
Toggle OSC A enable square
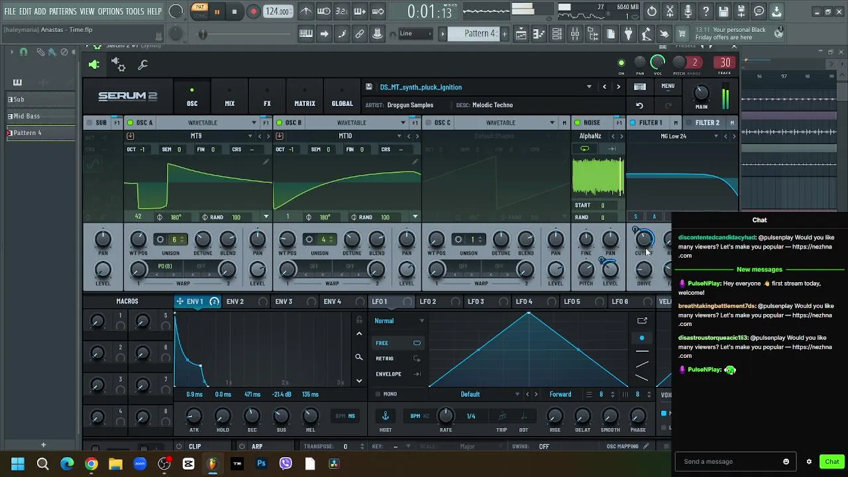(131, 123)
